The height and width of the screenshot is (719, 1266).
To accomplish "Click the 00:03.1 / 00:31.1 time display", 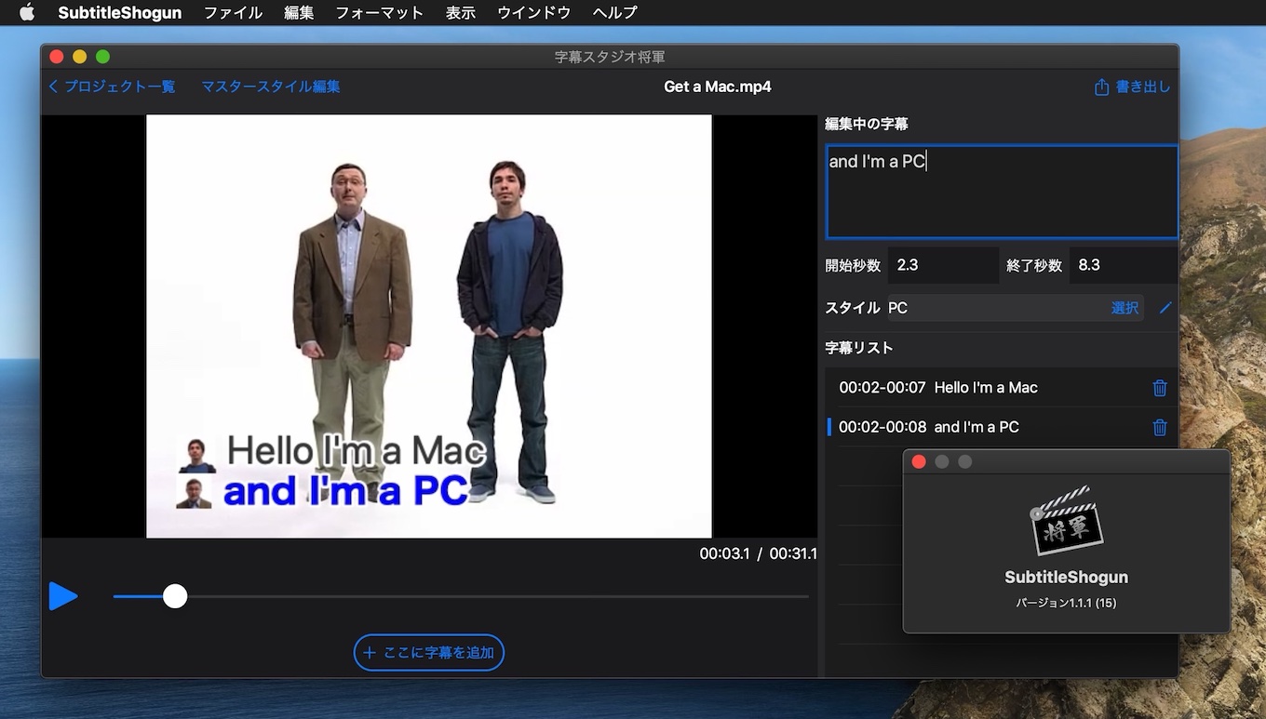I will (758, 553).
